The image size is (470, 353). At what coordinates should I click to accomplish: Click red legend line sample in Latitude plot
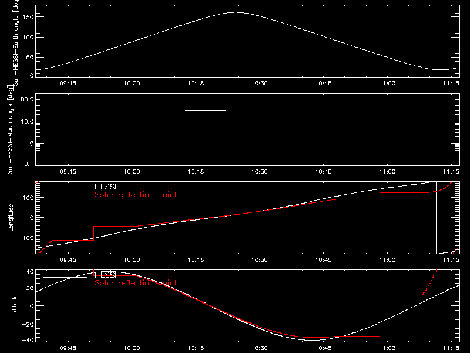click(x=65, y=285)
